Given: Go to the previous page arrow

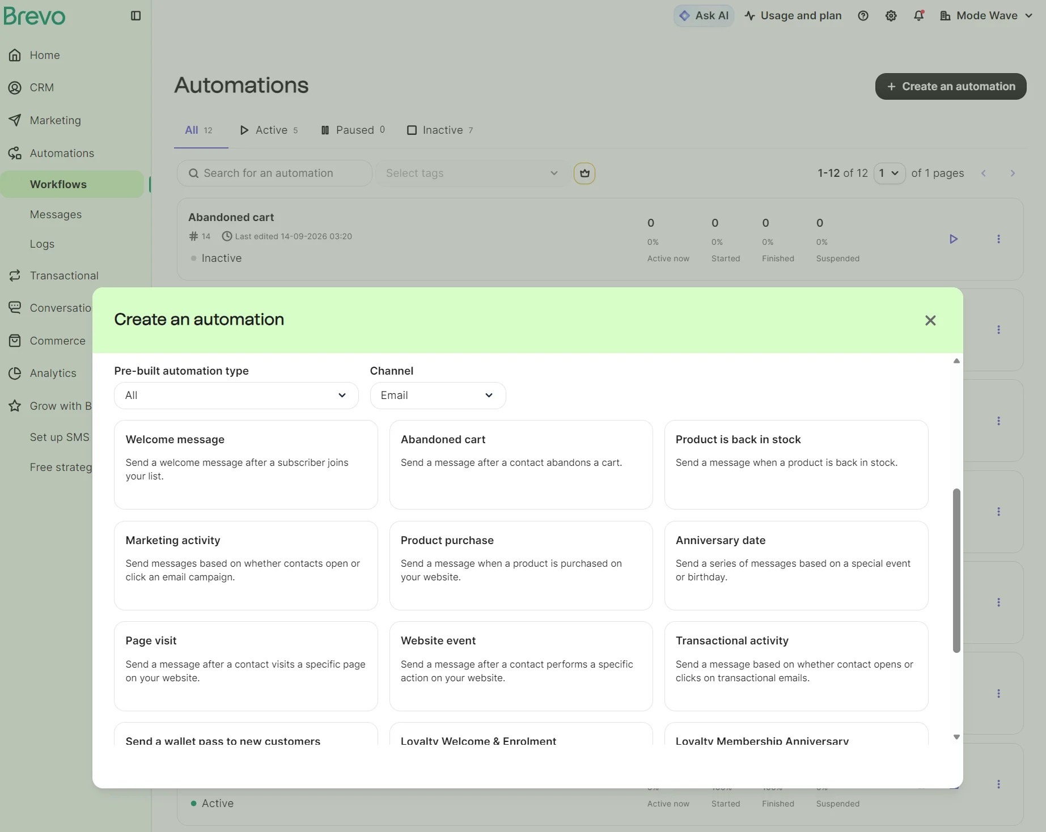Looking at the screenshot, I should coord(984,173).
